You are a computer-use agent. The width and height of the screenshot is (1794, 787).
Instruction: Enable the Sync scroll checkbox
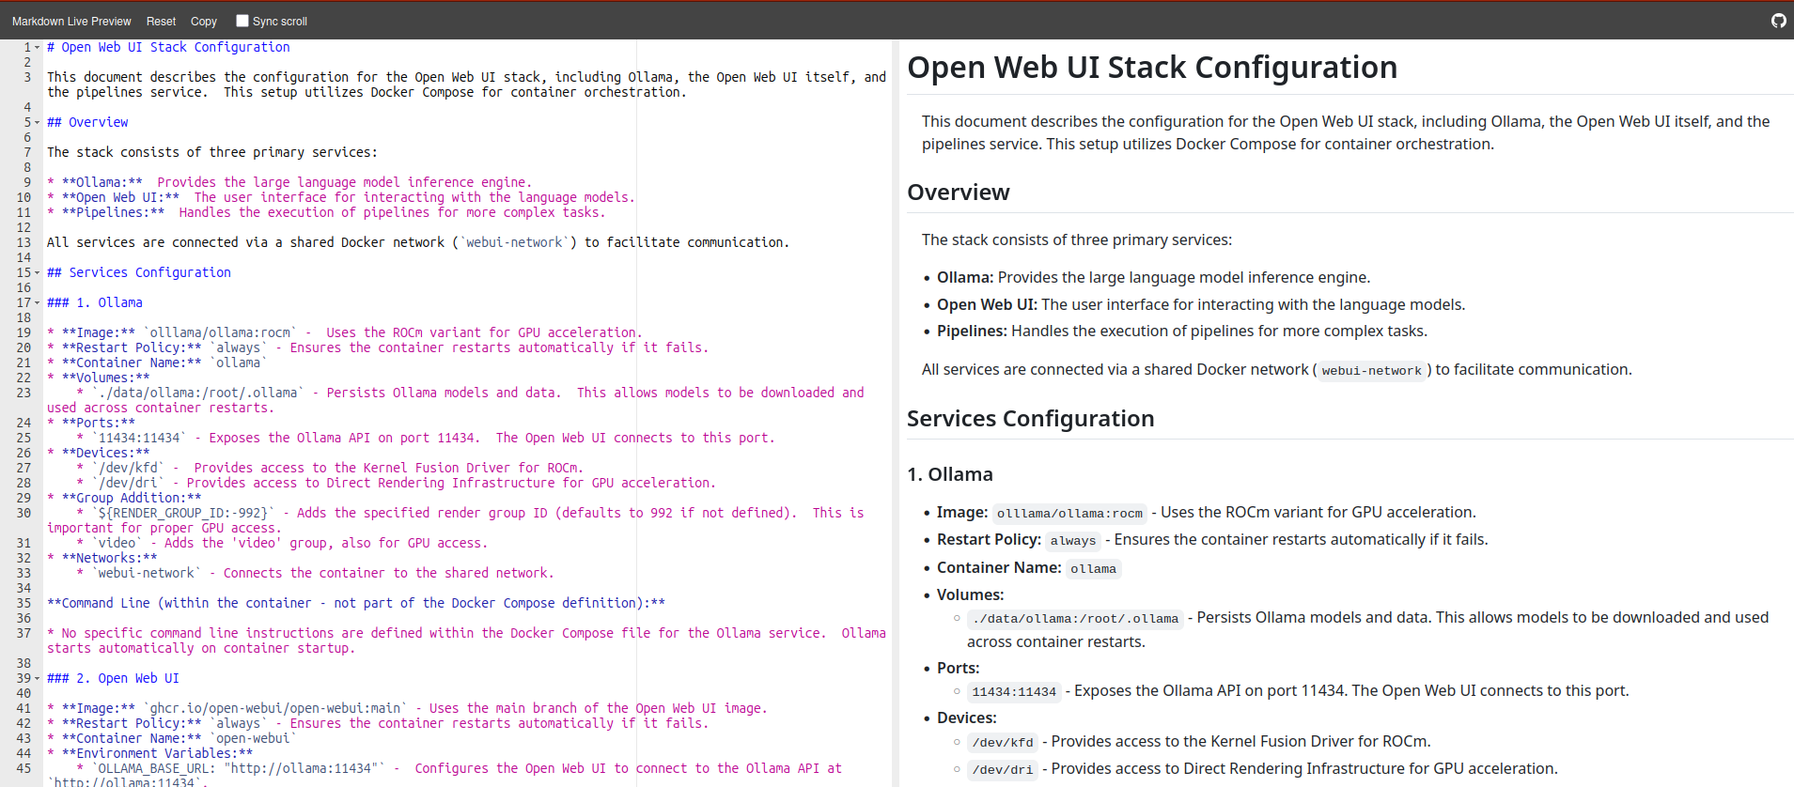pyautogui.click(x=242, y=21)
